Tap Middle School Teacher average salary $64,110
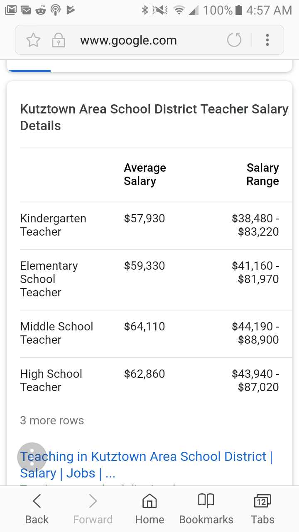This screenshot has height=532, width=299. pos(144,326)
